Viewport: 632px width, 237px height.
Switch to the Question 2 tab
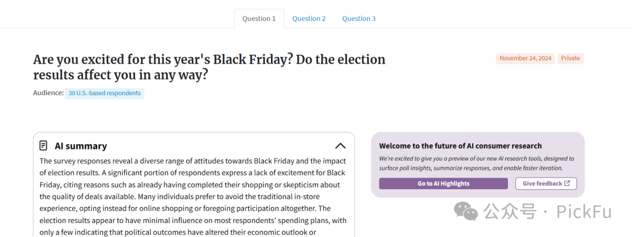pos(309,19)
